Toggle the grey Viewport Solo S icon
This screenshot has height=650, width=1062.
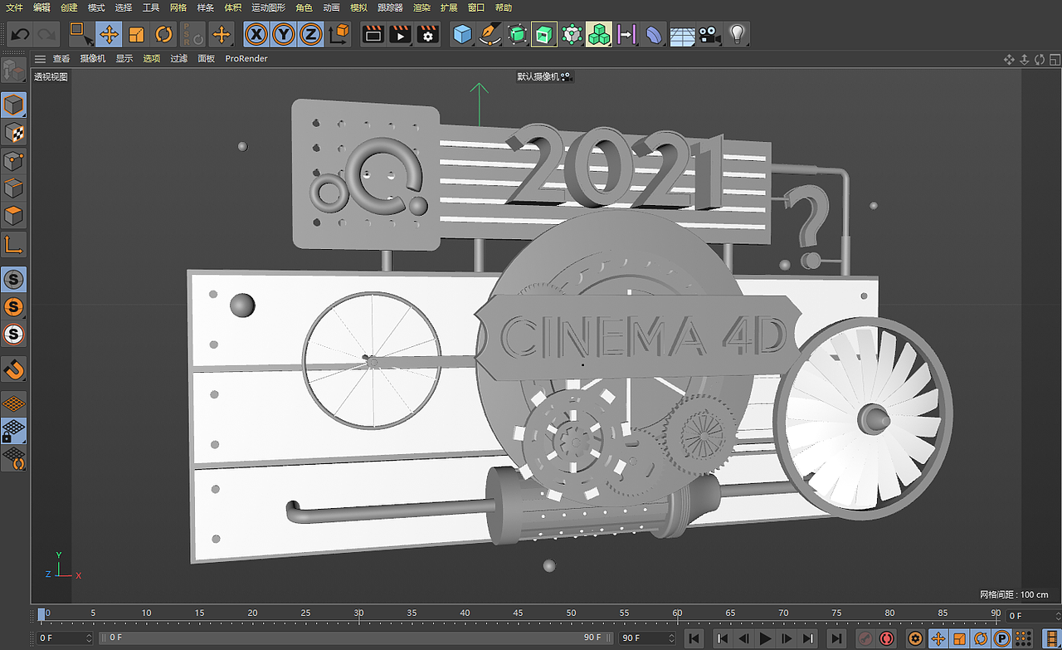[13, 280]
